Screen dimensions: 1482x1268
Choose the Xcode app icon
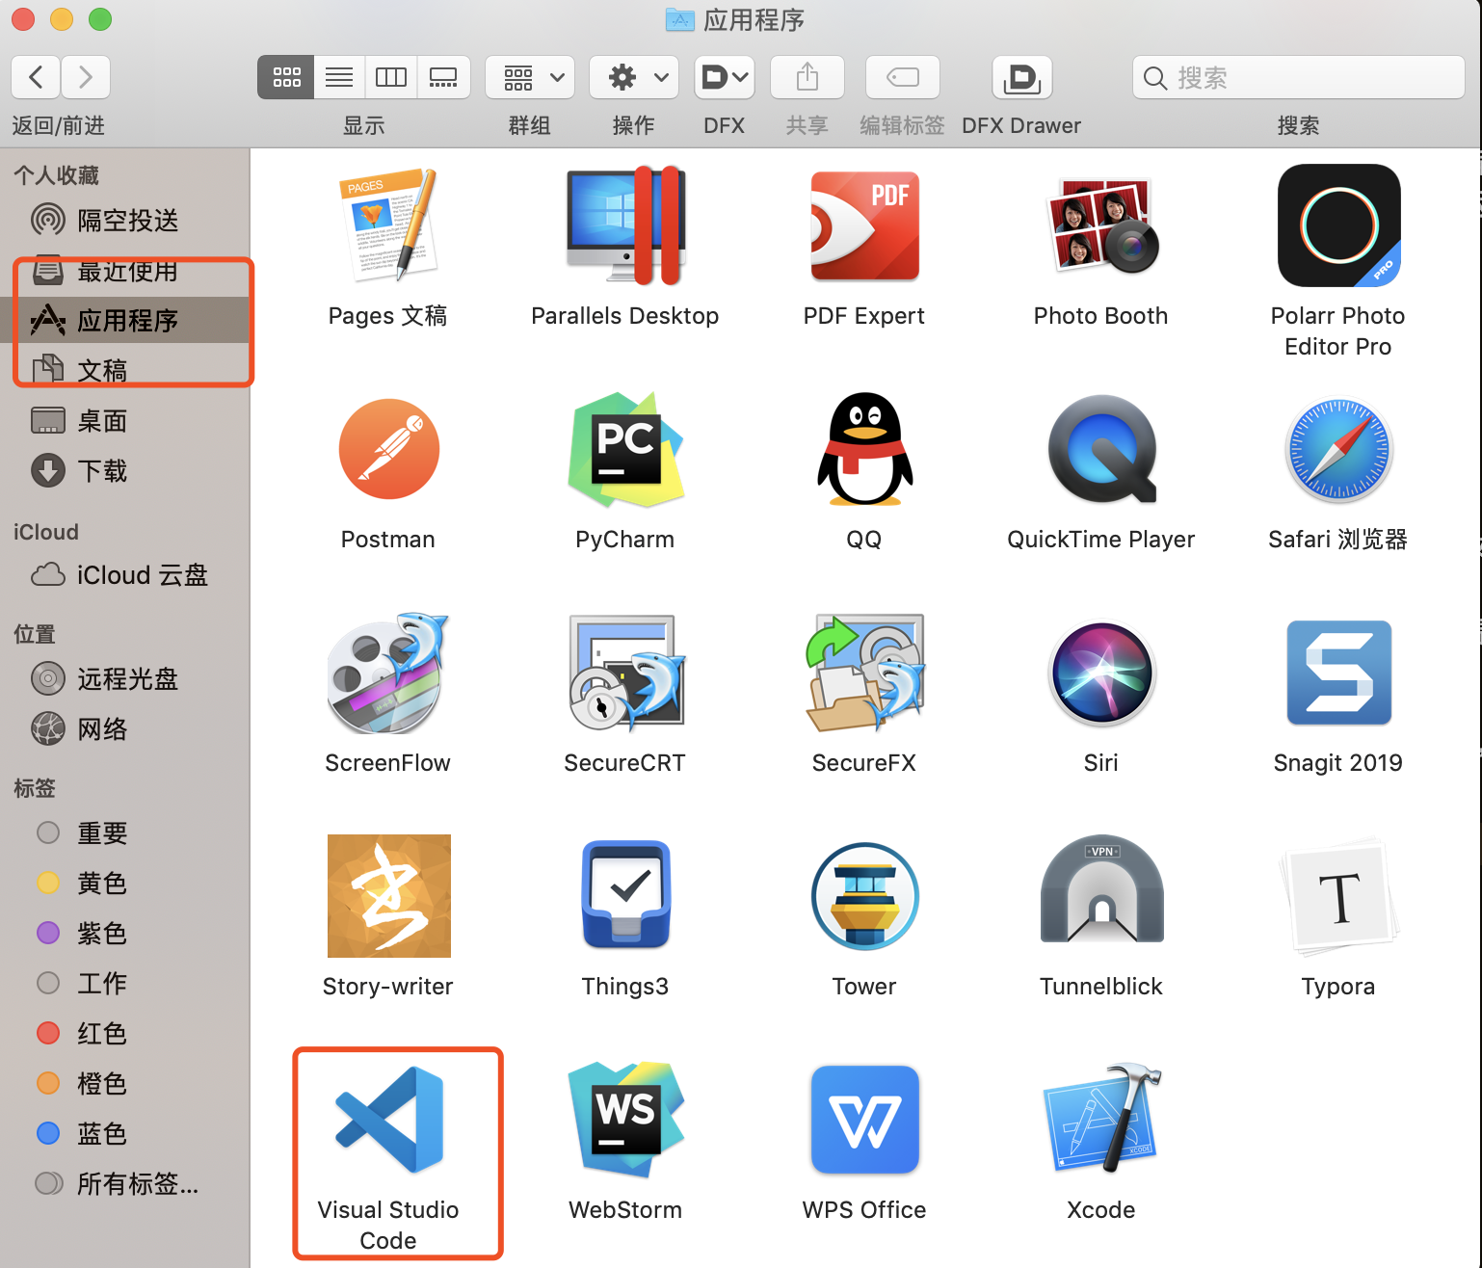click(x=1101, y=1120)
